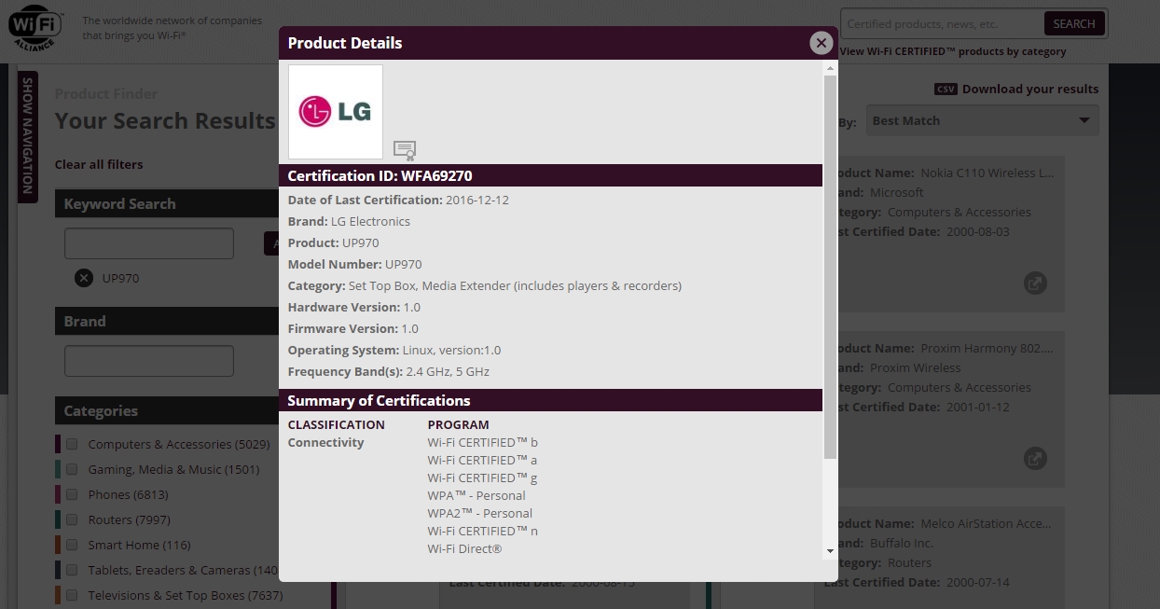This screenshot has height=609, width=1160.
Task: Check Gaming, Media & Music category
Action: [x=72, y=469]
